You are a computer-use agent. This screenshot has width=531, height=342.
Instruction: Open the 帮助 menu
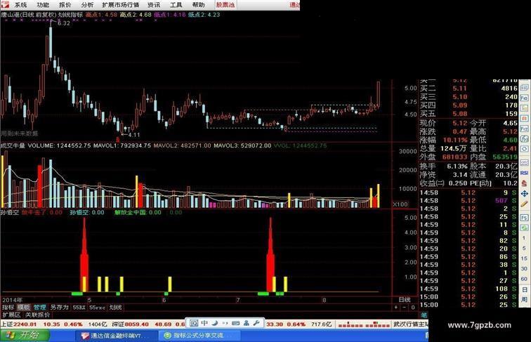198,5
